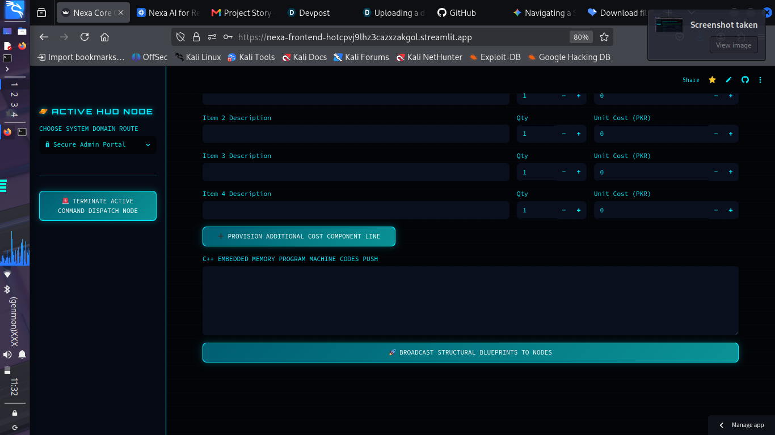Click the Item 4 Description input field

[x=356, y=210]
